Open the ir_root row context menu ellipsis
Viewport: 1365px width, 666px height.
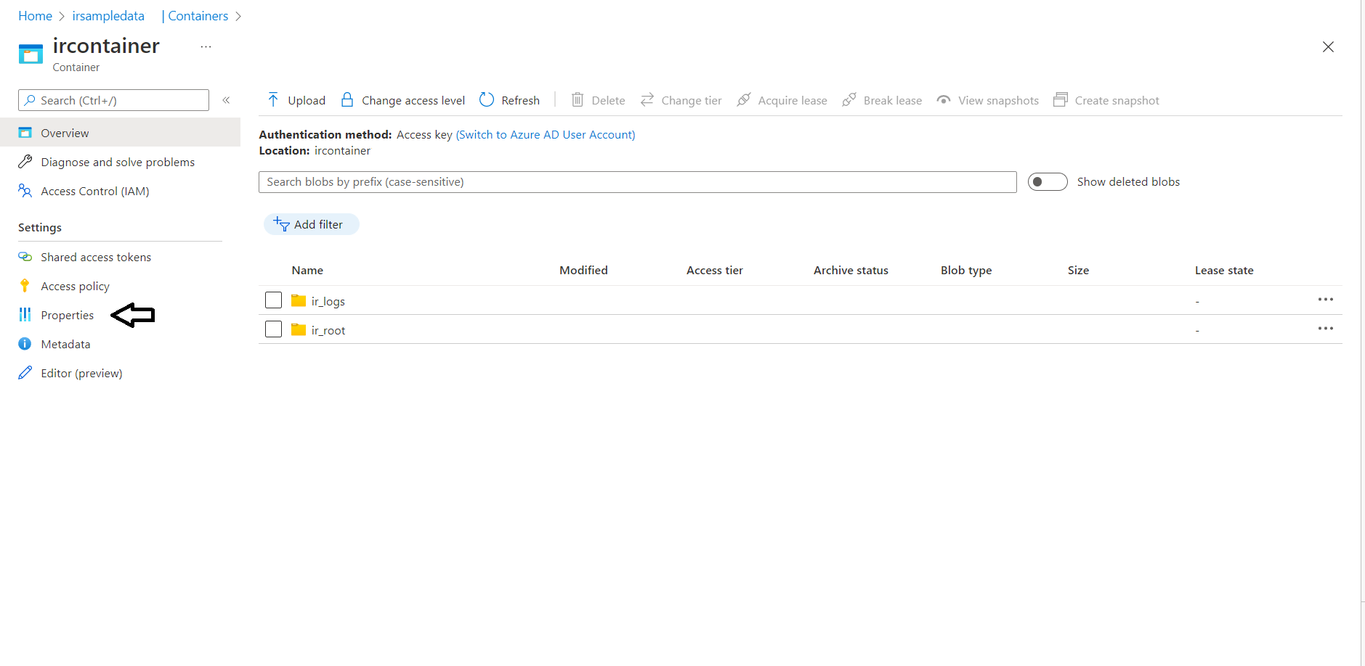click(1326, 329)
